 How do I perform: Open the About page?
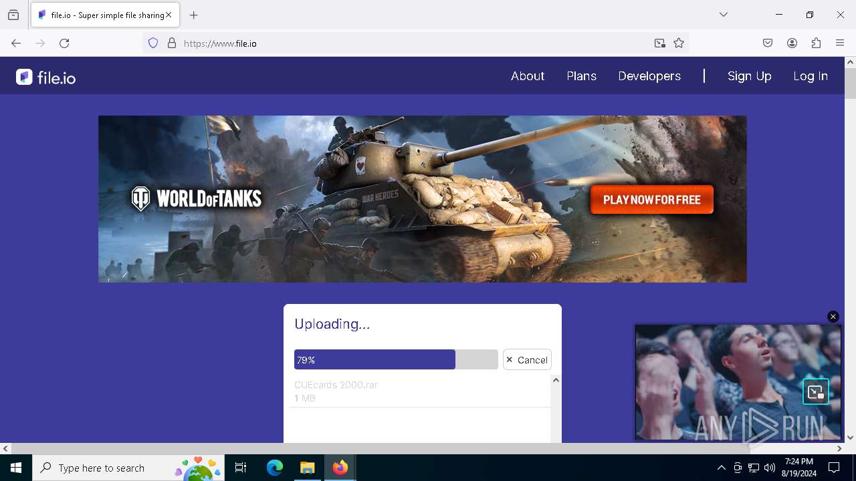point(528,76)
